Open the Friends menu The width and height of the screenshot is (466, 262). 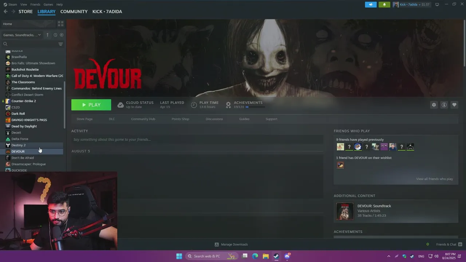tap(35, 4)
